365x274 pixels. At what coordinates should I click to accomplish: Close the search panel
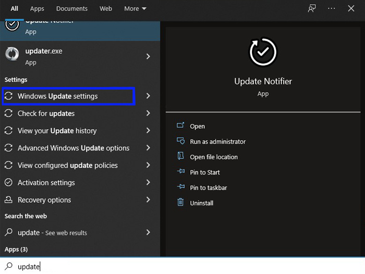point(351,9)
